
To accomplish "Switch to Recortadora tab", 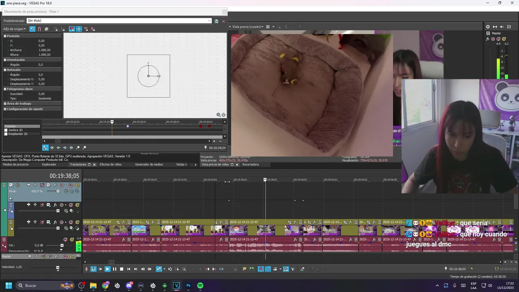I will click(x=251, y=165).
